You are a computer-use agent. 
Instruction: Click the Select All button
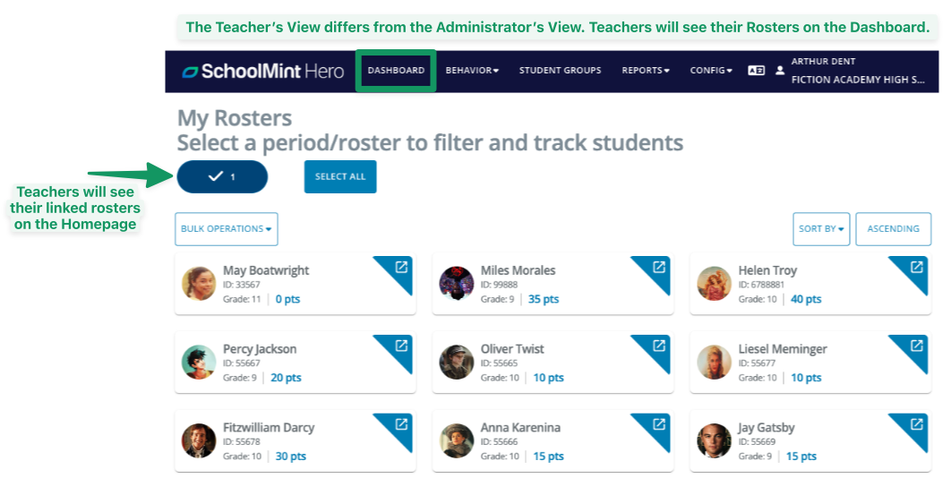point(340,176)
